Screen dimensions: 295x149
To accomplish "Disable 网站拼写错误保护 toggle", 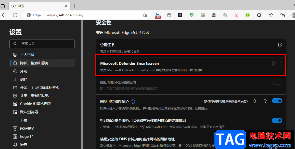I will click(x=277, y=101).
